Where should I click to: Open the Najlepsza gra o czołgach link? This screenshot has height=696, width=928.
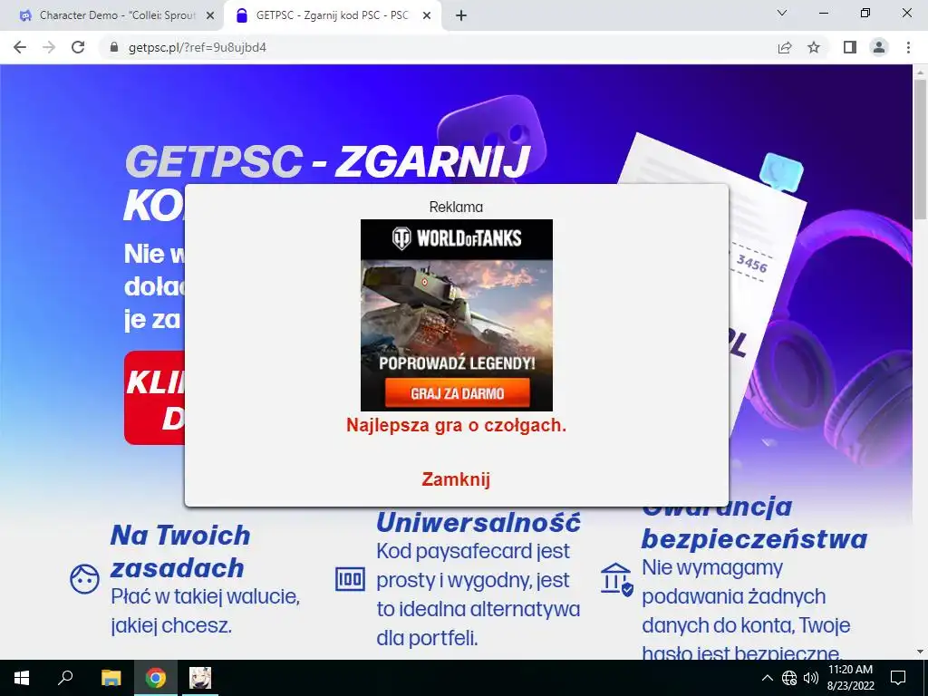pyautogui.click(x=457, y=425)
